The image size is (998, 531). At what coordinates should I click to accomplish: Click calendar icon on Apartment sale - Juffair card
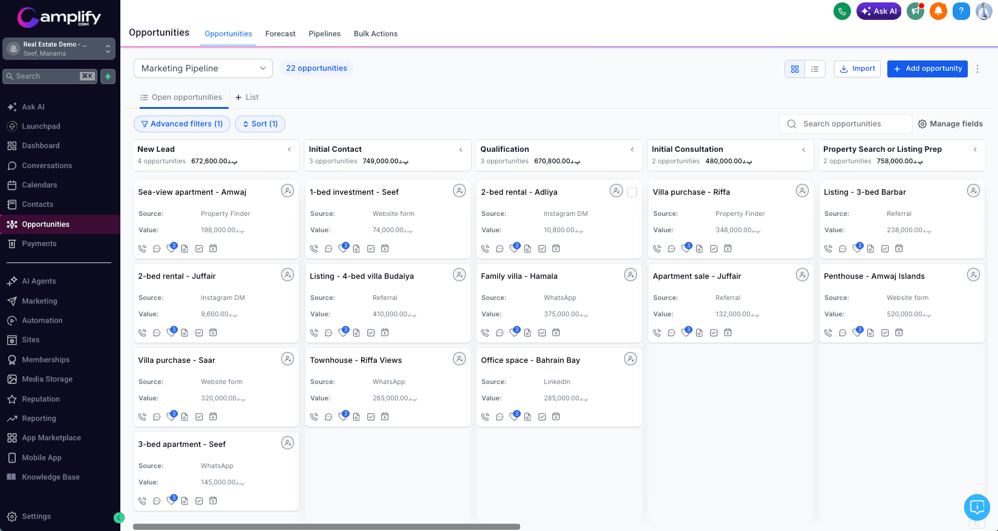tap(728, 333)
